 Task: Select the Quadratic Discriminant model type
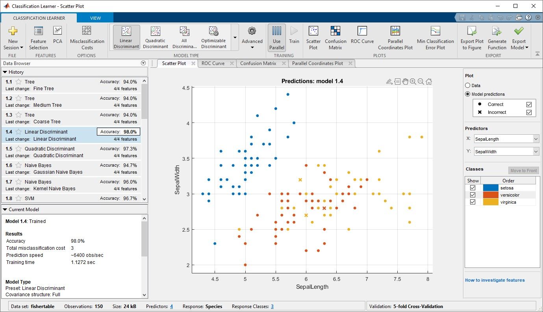[155, 37]
